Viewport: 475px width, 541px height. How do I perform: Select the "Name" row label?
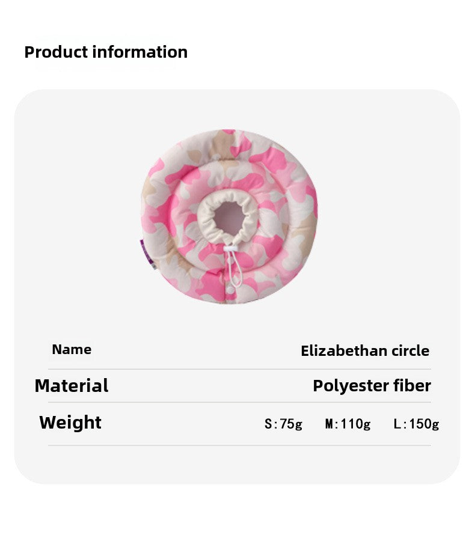pos(72,350)
